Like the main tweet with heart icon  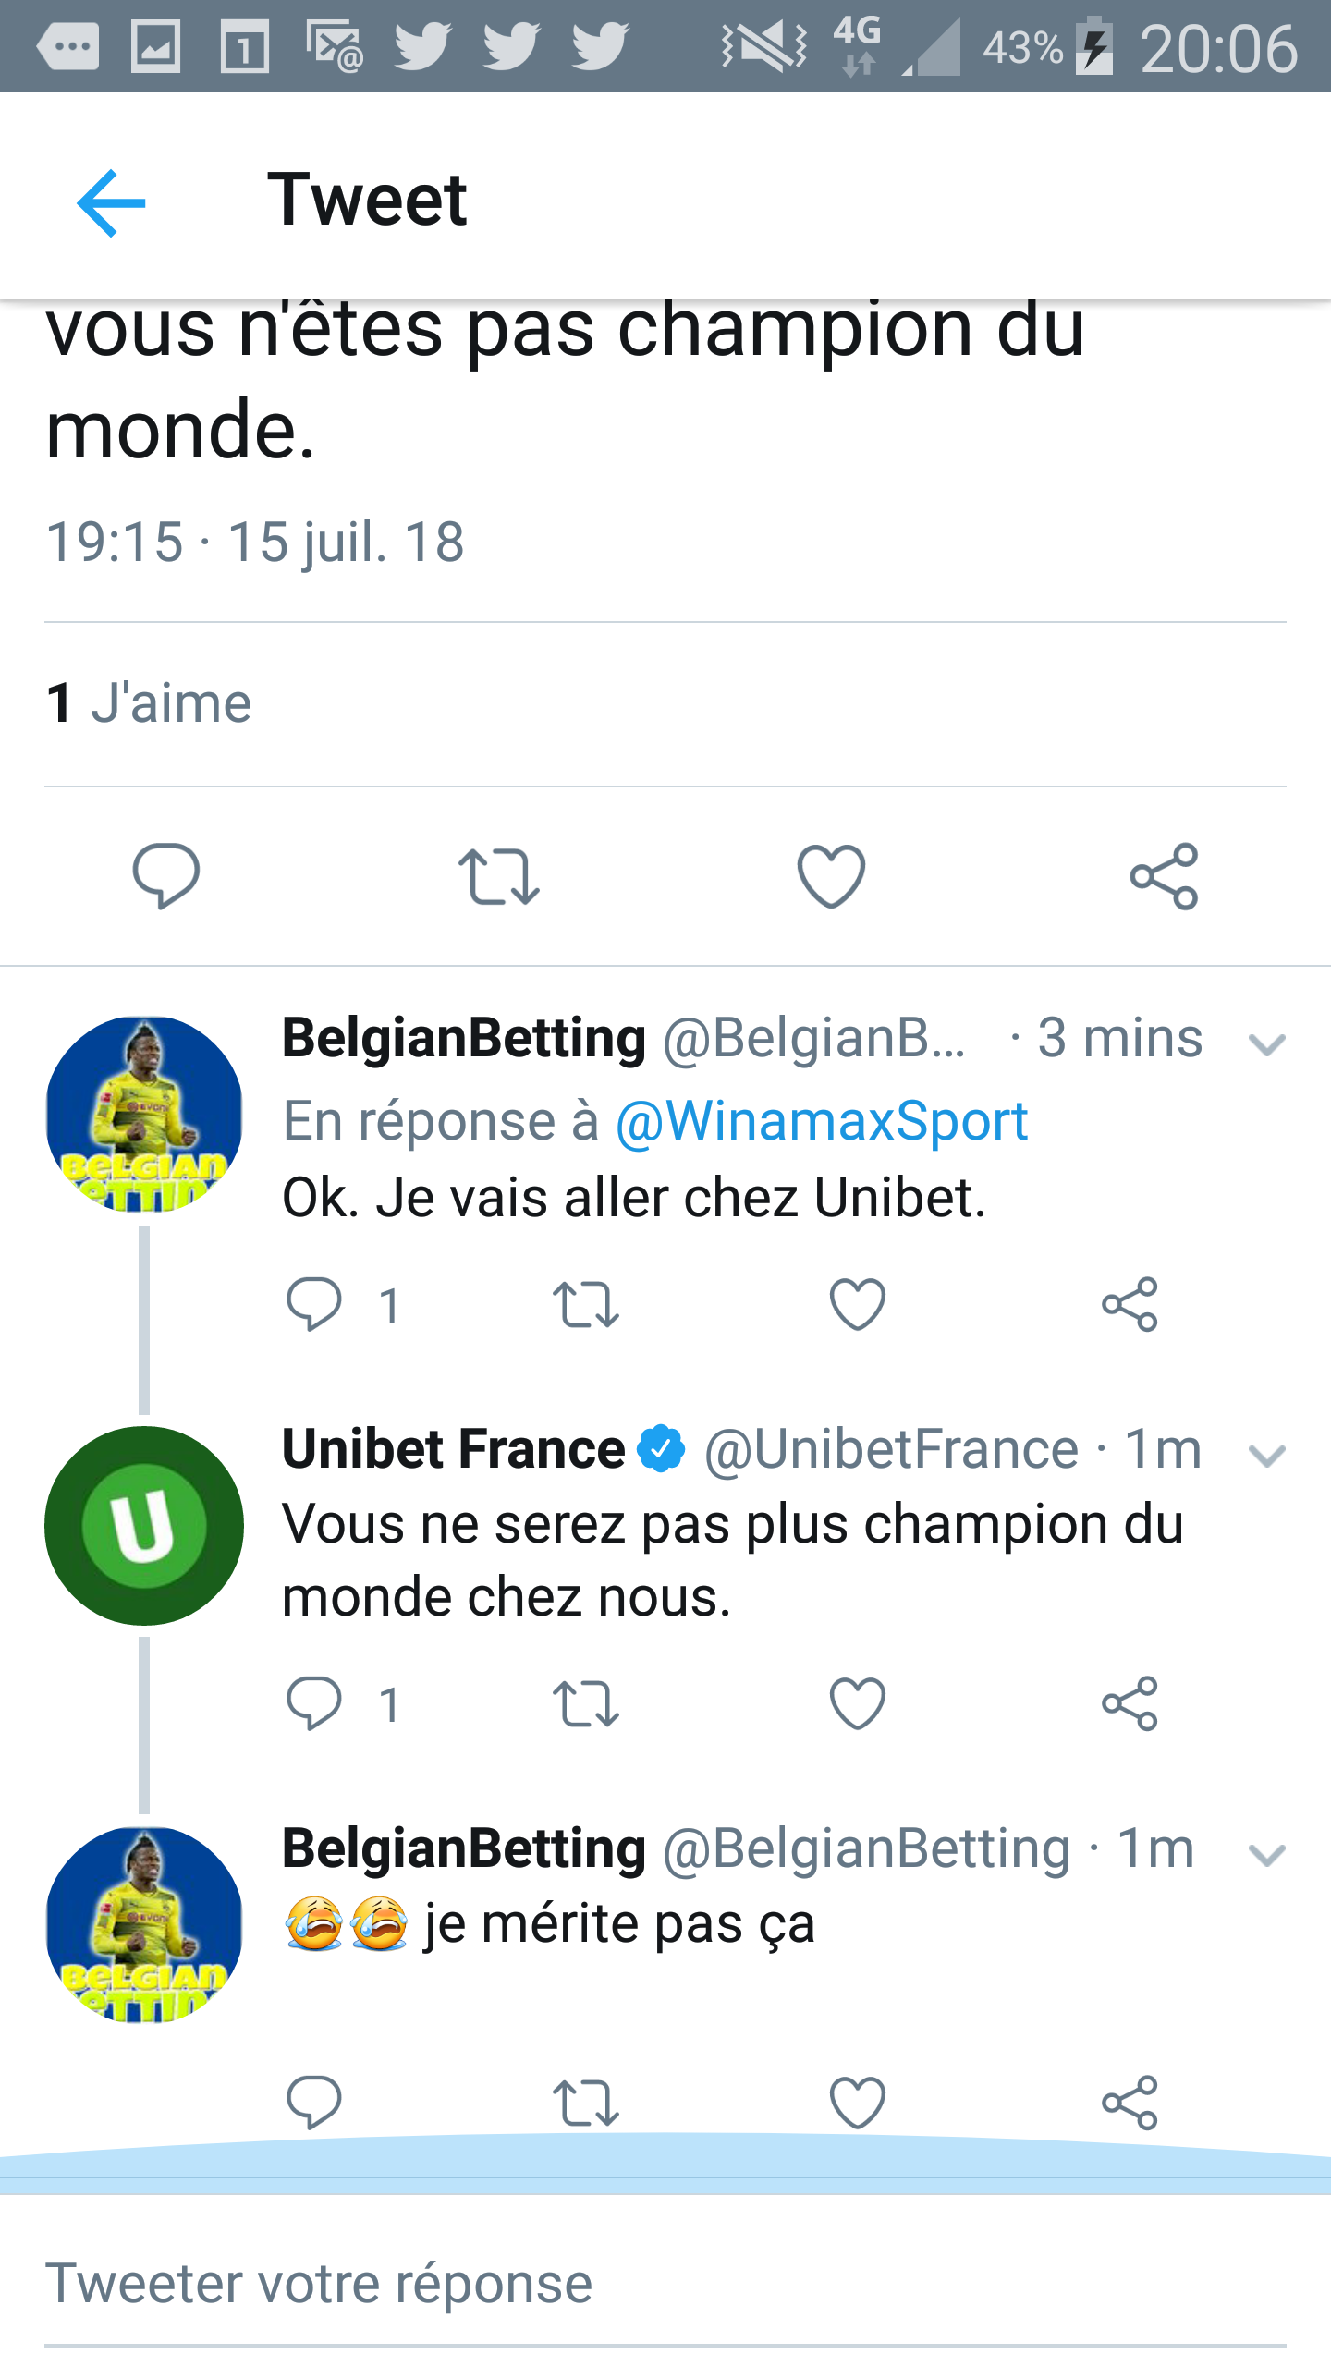click(x=831, y=875)
